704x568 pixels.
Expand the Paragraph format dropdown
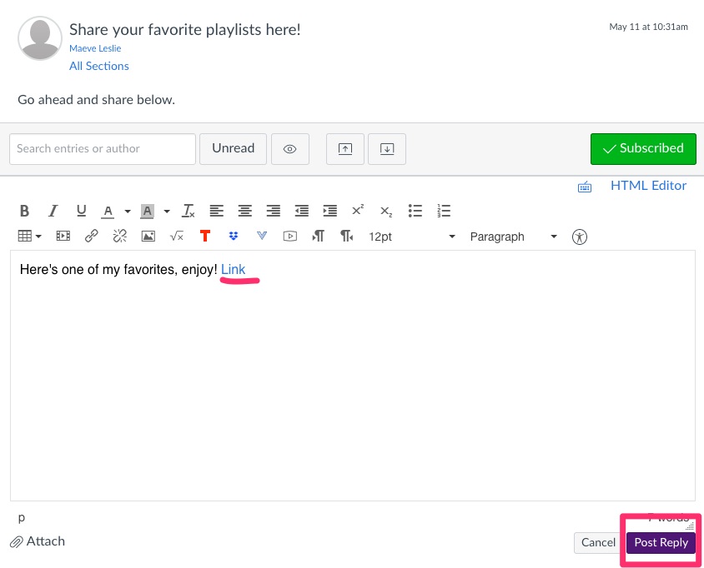click(x=513, y=237)
